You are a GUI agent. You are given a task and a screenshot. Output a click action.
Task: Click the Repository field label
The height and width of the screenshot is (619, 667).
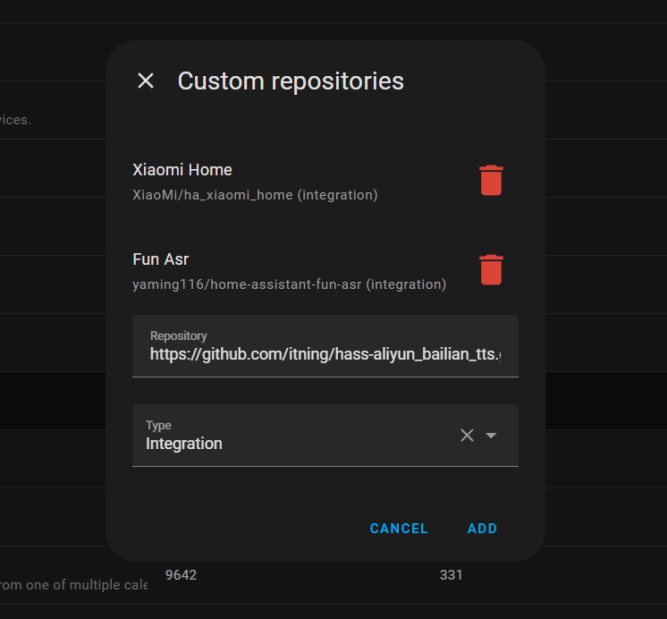pyautogui.click(x=179, y=336)
